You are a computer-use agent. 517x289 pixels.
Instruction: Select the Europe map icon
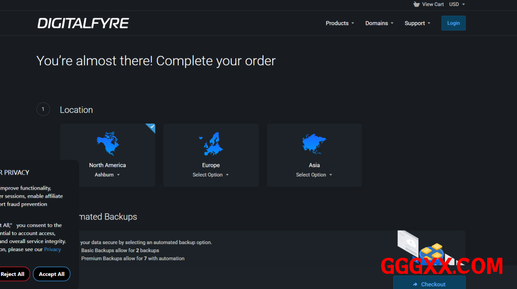coord(211,144)
